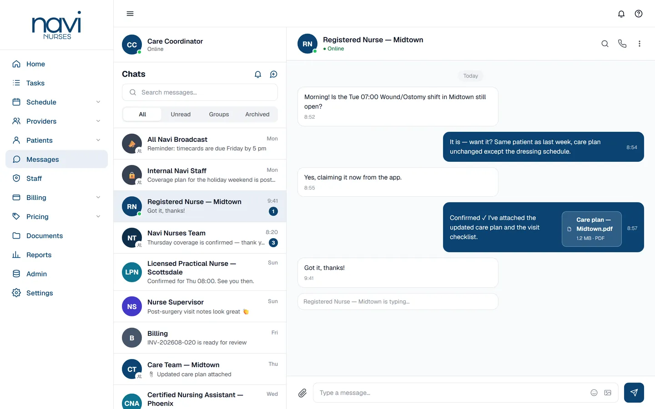Attach a file with the paperclip
This screenshot has height=409, width=655.
pos(302,393)
